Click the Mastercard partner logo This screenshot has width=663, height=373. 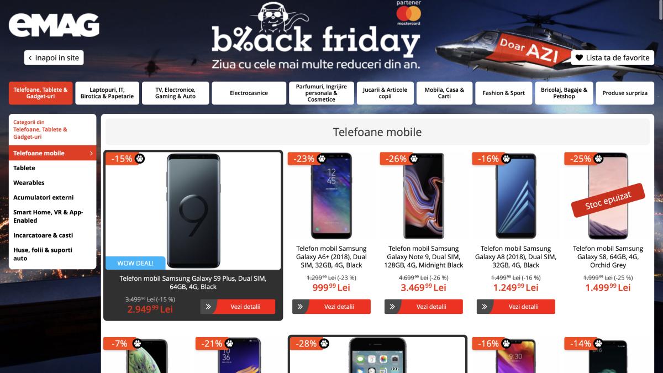pos(408,13)
